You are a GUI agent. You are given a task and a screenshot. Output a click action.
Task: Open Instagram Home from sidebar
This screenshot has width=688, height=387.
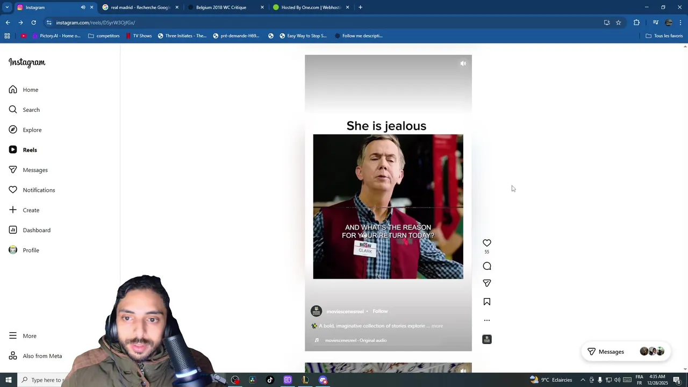tap(24, 90)
